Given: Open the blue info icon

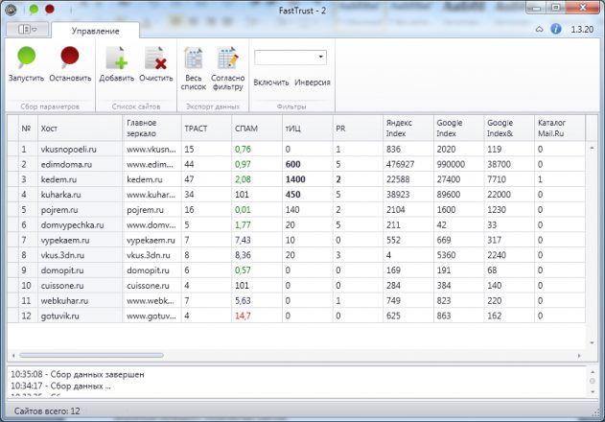Looking at the screenshot, I should (x=555, y=29).
